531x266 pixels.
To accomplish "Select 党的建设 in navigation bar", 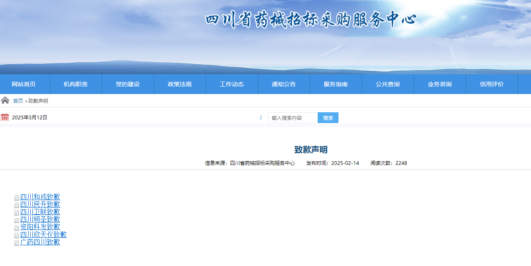I will 128,84.
